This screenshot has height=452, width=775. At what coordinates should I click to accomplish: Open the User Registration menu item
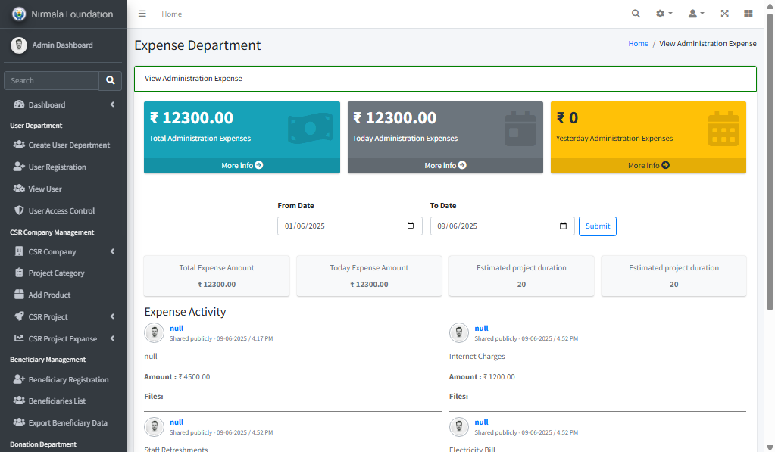tap(57, 167)
